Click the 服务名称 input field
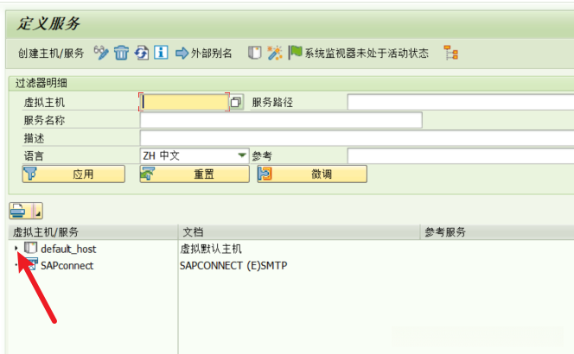574x354 pixels. [281, 120]
